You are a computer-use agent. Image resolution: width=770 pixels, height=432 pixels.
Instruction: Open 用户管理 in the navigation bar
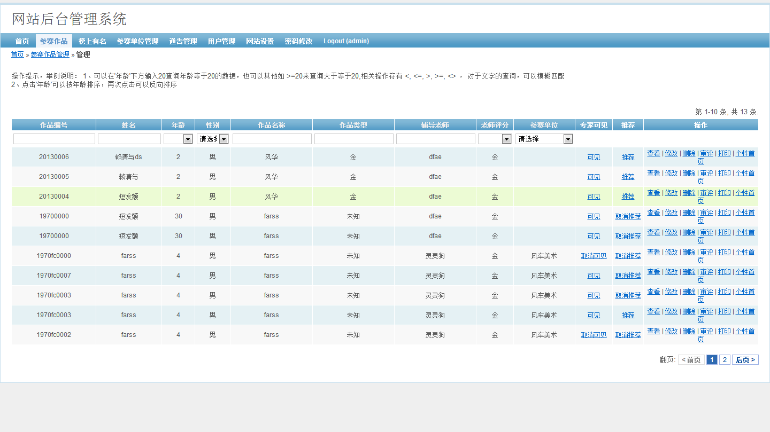point(221,41)
